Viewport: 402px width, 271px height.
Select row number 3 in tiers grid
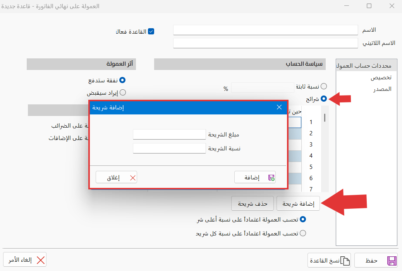[311, 145]
